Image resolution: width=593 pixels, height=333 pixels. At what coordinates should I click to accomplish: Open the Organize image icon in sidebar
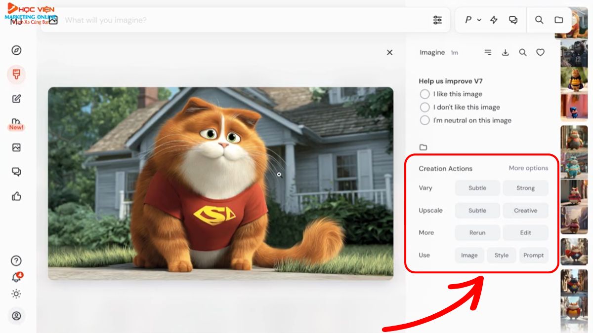point(16,148)
